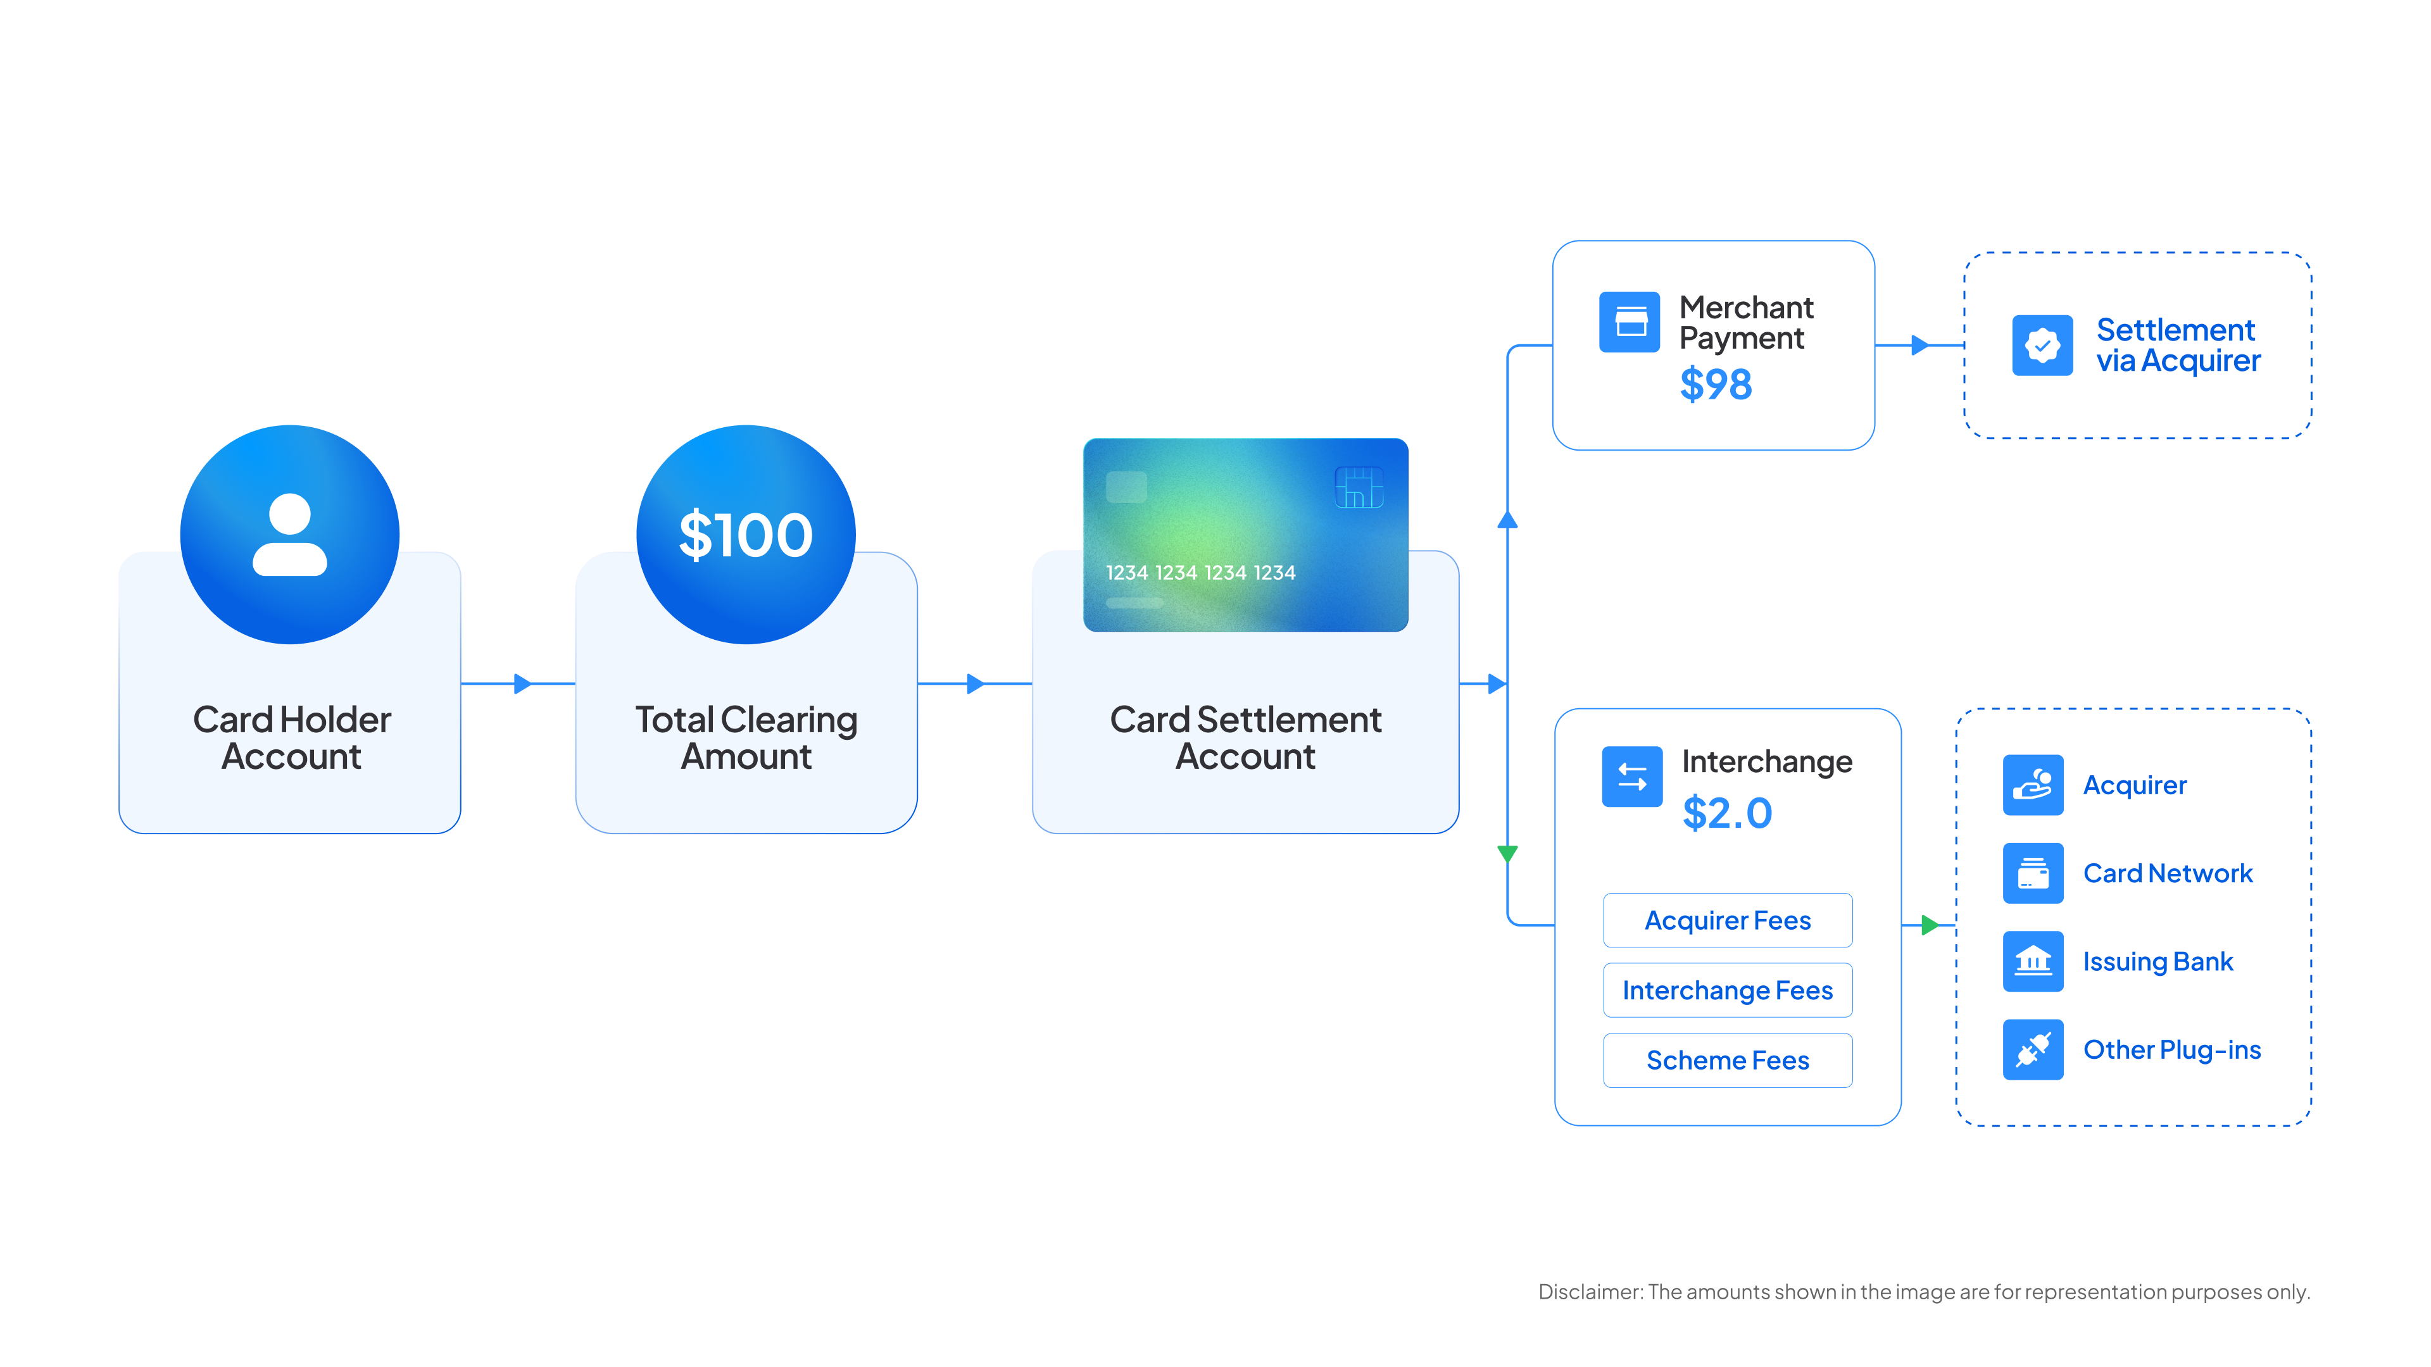Click the Other Plug-ins plug icon

(2033, 1049)
